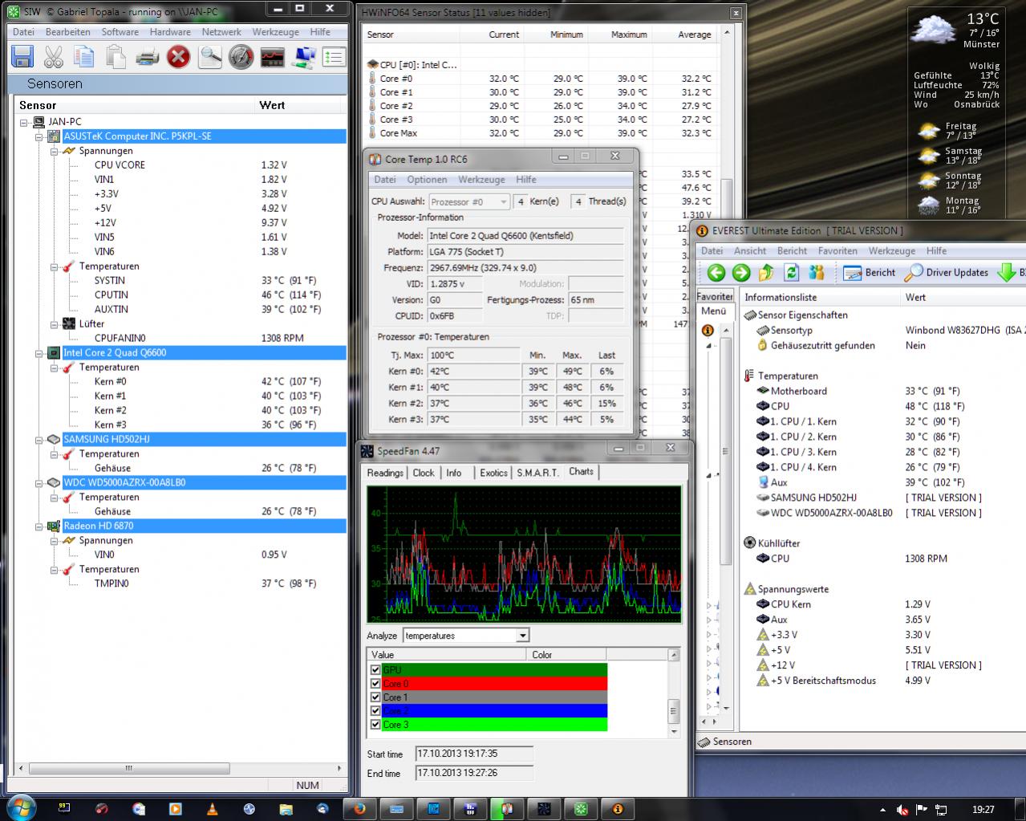
Task: Click EVEREST refresh icon
Action: (791, 273)
